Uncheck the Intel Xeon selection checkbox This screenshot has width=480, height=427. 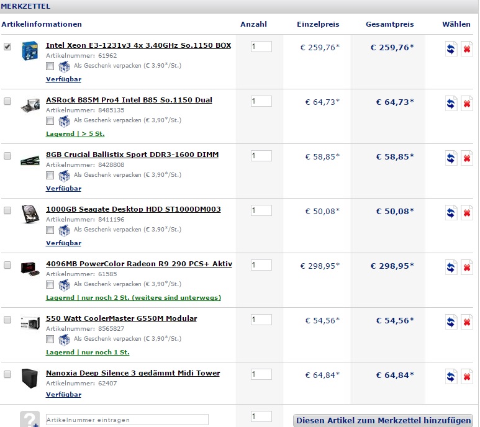(x=7, y=47)
